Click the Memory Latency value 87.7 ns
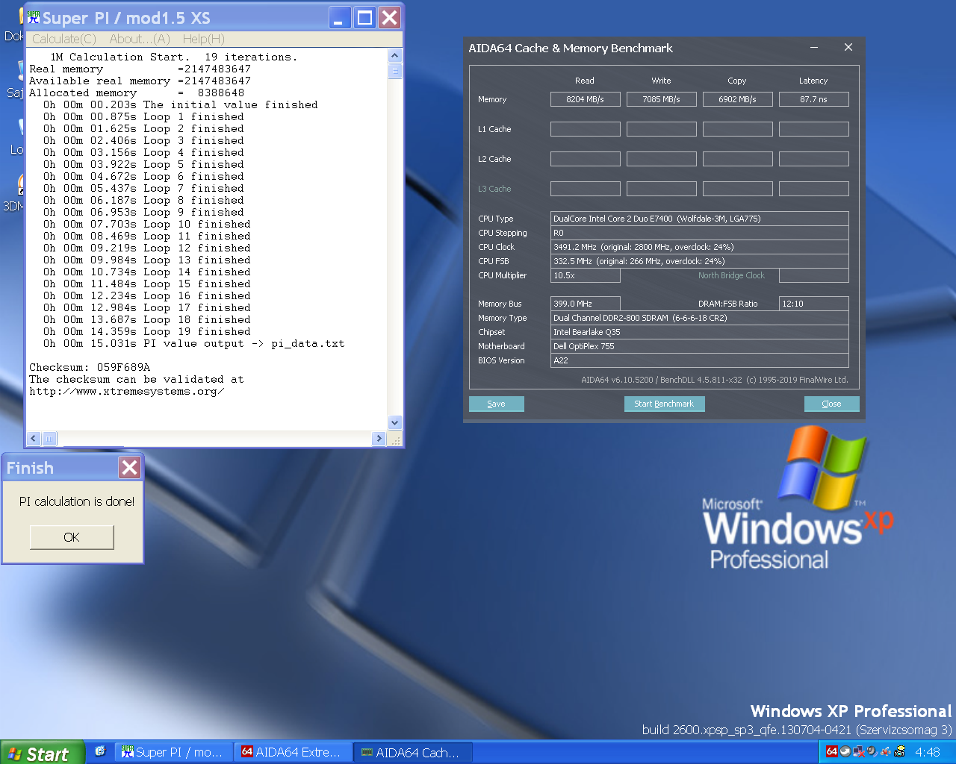 pyautogui.click(x=813, y=99)
